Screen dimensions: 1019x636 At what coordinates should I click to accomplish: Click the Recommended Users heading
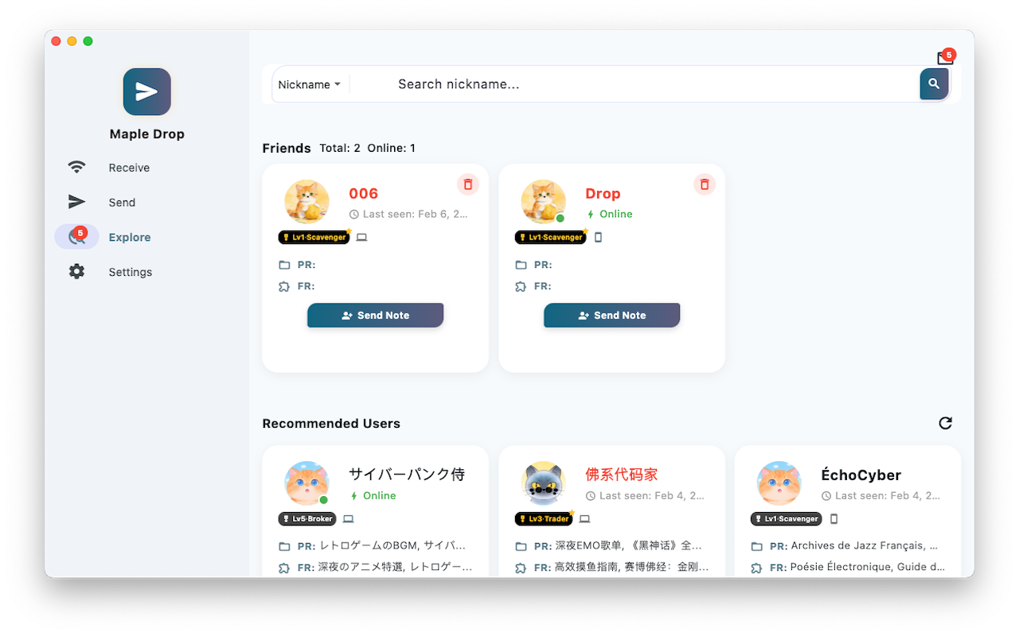(x=331, y=423)
